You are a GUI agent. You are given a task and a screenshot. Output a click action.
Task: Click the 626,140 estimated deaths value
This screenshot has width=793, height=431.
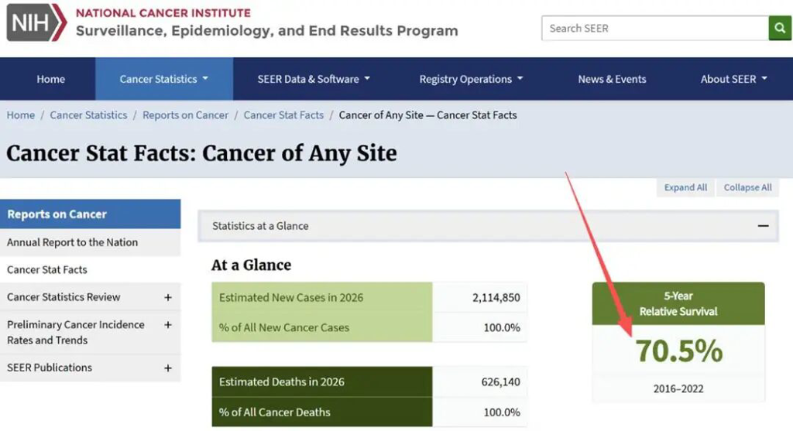(501, 382)
